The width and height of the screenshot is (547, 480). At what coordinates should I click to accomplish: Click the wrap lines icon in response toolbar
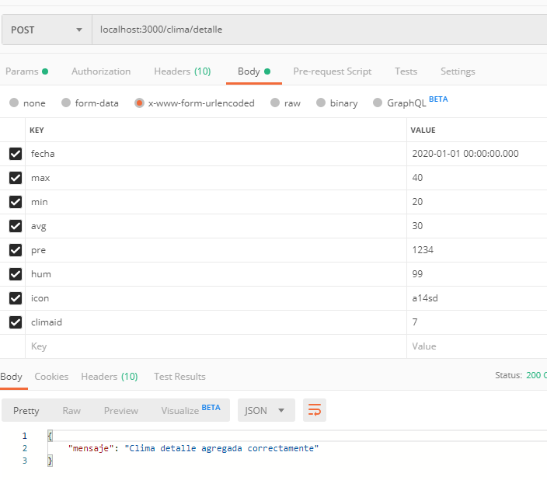[x=315, y=410]
